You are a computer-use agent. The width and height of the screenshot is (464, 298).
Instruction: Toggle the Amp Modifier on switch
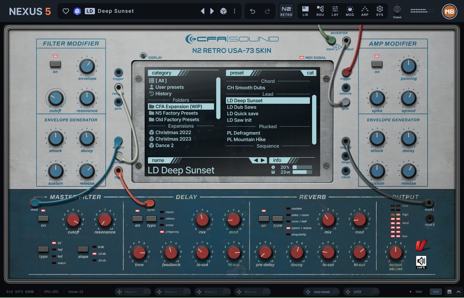click(x=377, y=64)
